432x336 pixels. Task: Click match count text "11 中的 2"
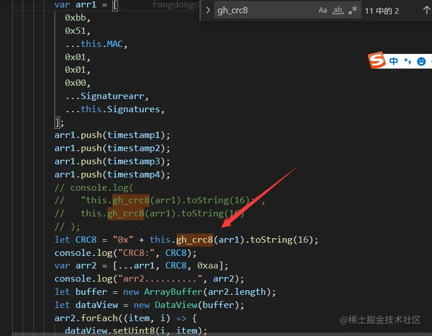pos(382,11)
